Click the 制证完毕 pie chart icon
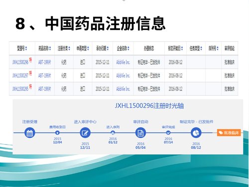 pyautogui.click(x=196, y=133)
